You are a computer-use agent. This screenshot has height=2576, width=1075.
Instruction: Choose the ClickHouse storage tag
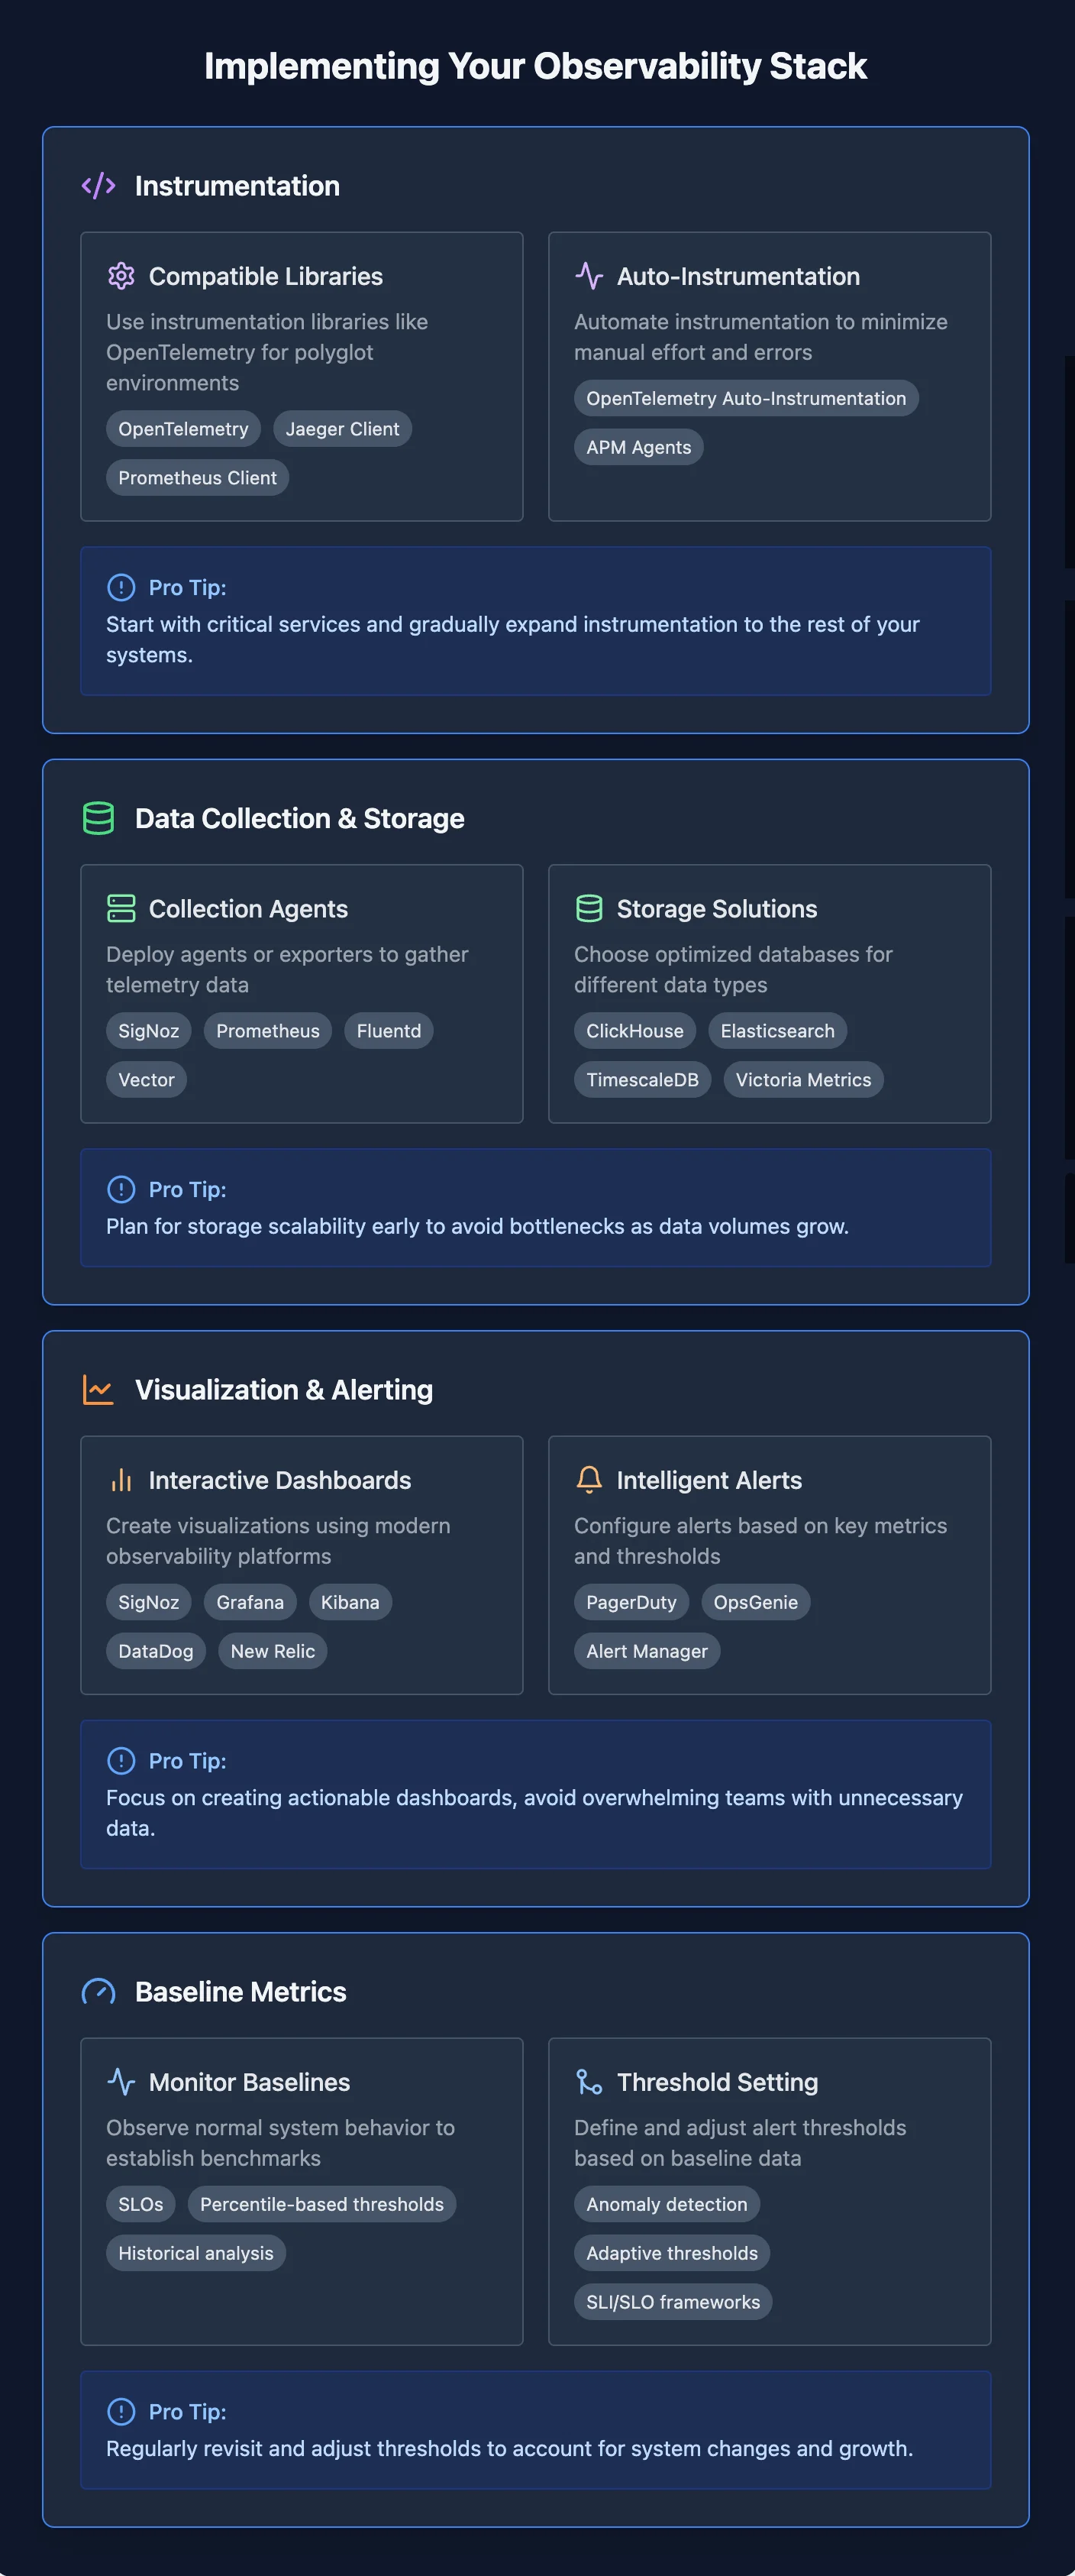point(634,1031)
